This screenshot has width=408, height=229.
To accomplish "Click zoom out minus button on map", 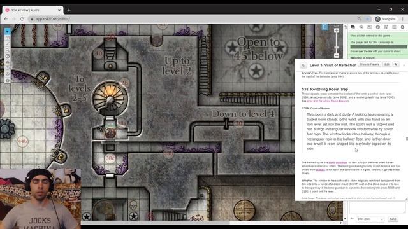I will [x=337, y=55].
